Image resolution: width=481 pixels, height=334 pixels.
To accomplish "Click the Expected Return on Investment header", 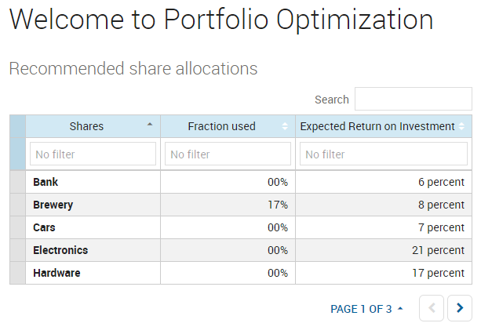I will 377,126.
